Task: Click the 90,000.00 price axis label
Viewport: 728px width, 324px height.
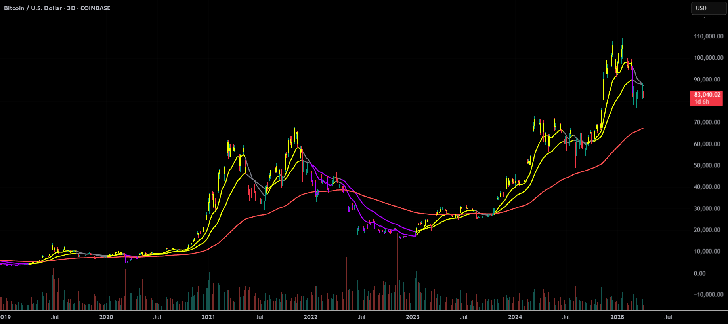Action: coord(707,80)
